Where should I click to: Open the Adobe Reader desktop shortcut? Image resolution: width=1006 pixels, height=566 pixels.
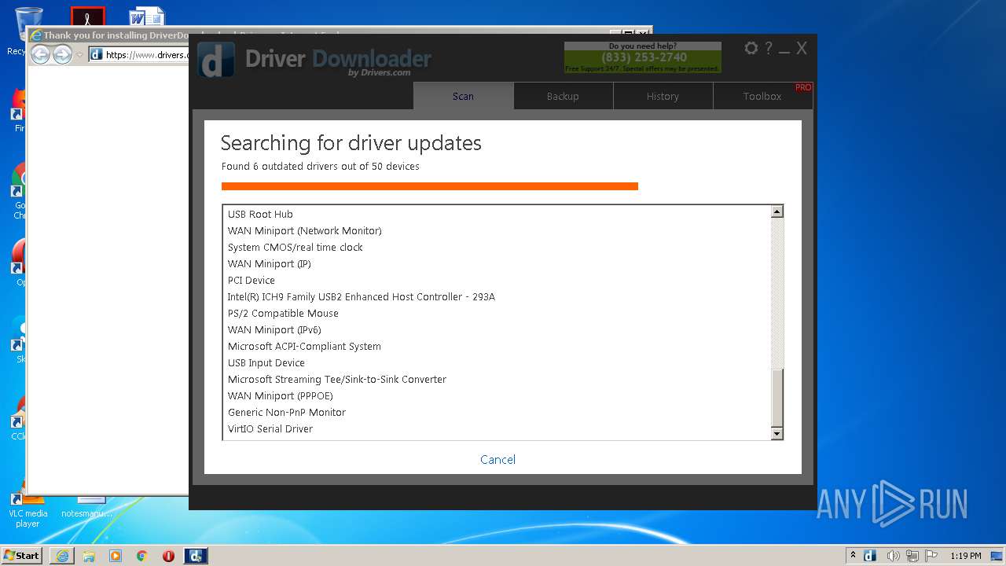pyautogui.click(x=87, y=17)
